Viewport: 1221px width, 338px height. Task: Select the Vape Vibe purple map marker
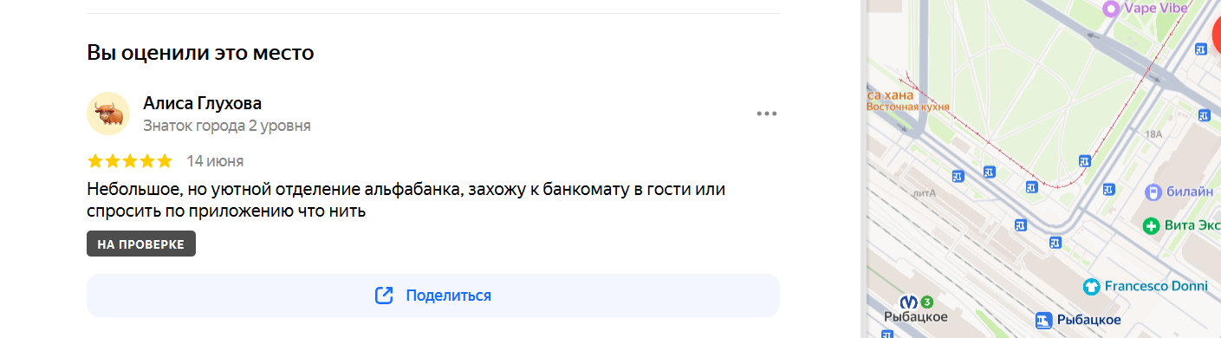tap(1111, 8)
